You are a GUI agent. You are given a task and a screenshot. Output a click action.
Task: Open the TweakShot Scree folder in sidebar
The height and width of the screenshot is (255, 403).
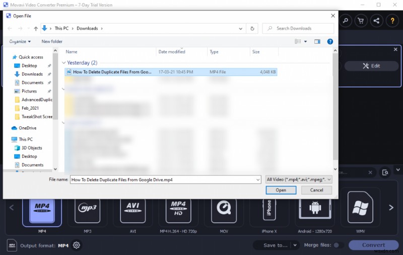tap(33, 117)
